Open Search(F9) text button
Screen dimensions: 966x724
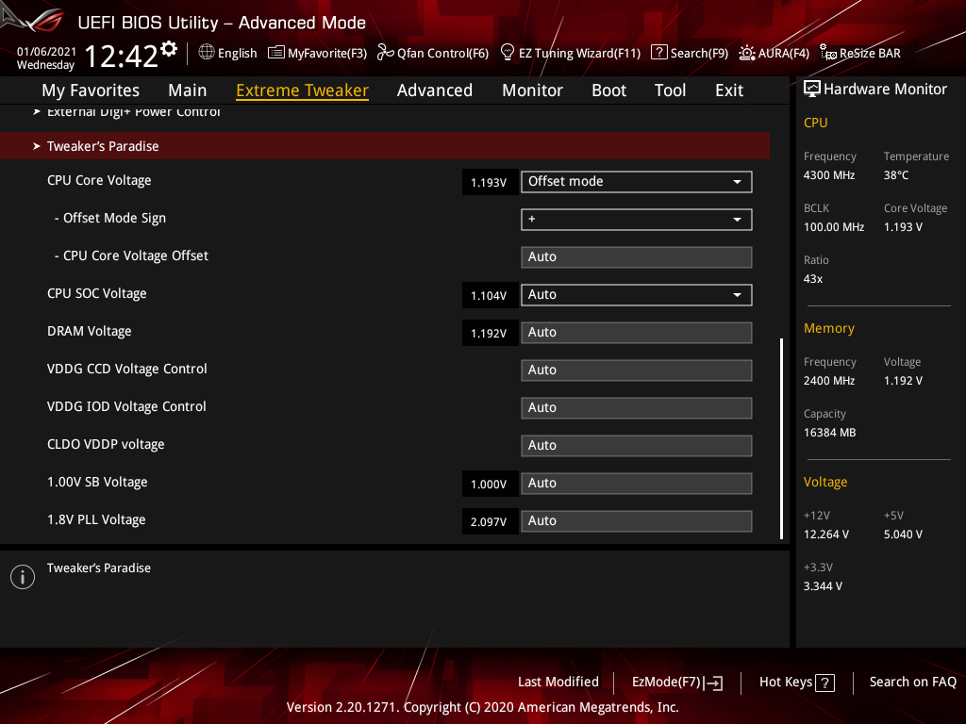(x=699, y=53)
